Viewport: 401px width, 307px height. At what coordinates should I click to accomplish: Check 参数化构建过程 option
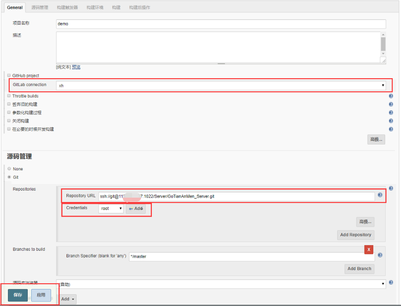pos(9,112)
